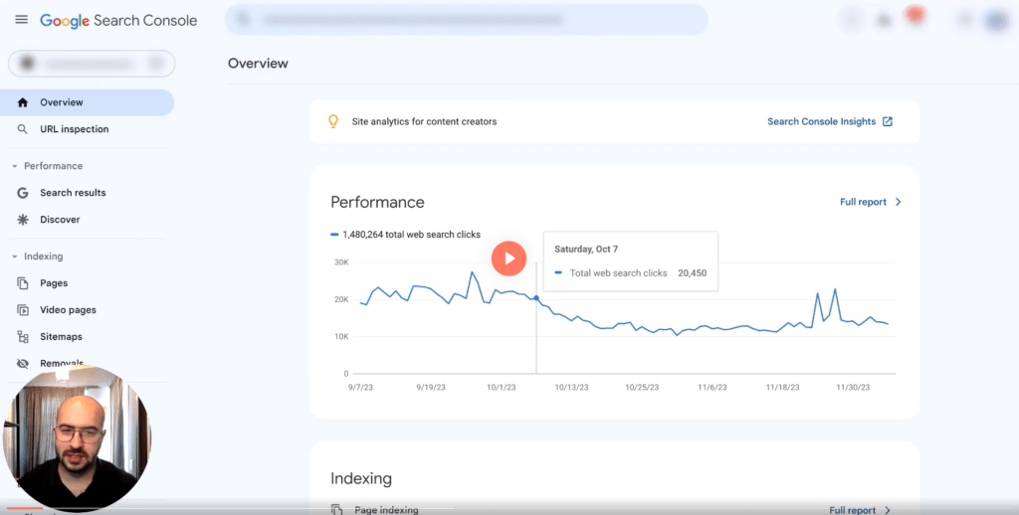Open the blurred property selector dropdown
This screenshot has width=1019, height=515.
pos(92,64)
